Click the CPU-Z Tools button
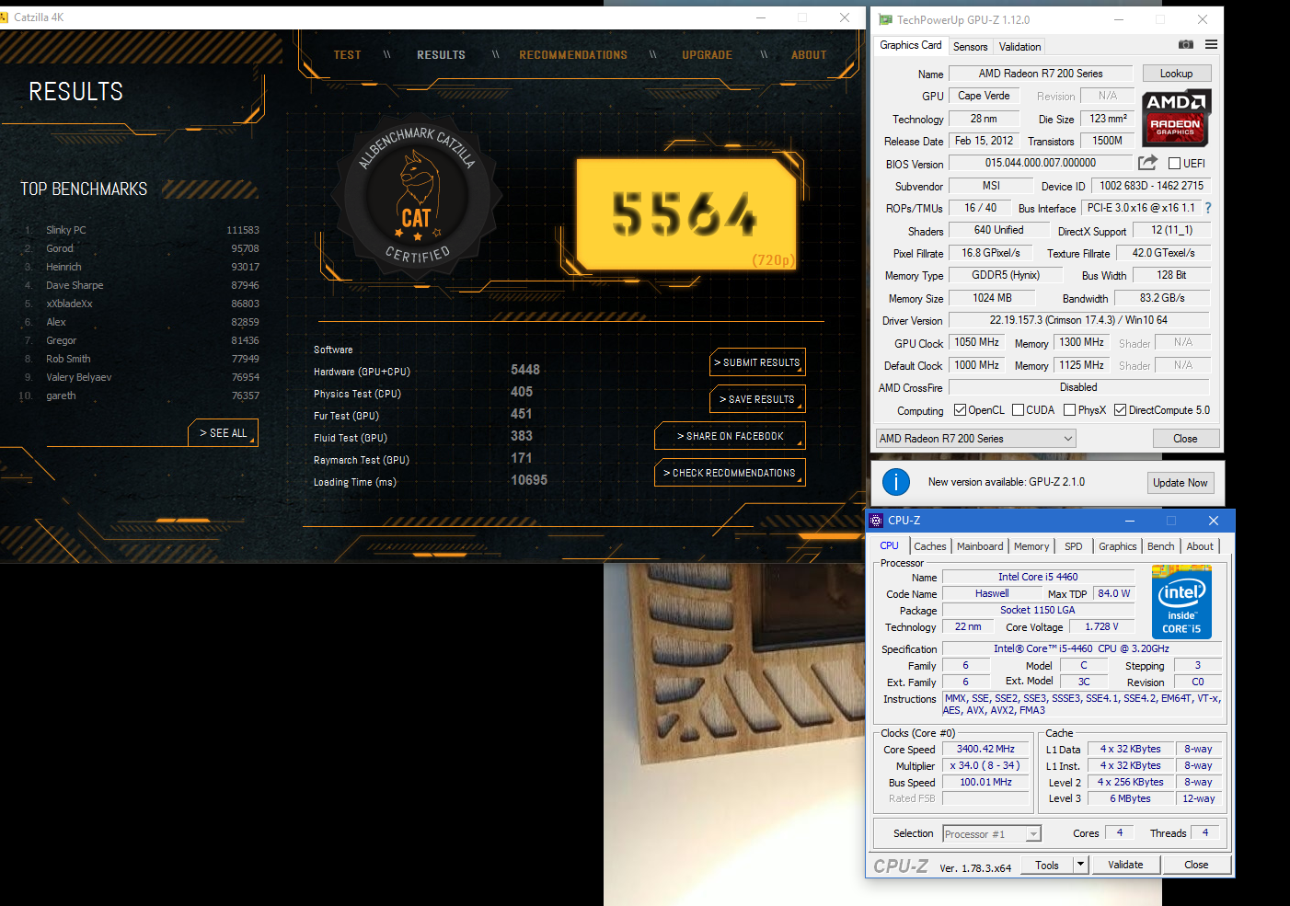 tap(1047, 865)
